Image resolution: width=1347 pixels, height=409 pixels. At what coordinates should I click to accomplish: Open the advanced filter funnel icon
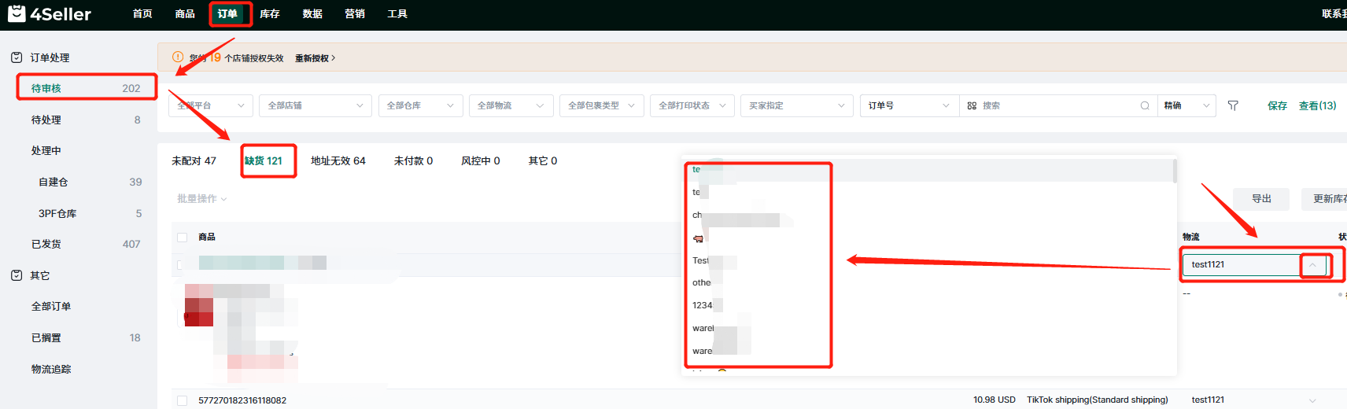[x=1233, y=105]
